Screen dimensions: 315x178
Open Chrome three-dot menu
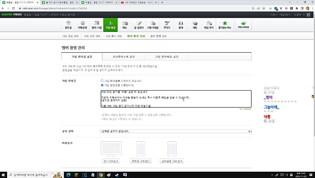tap(313, 8)
